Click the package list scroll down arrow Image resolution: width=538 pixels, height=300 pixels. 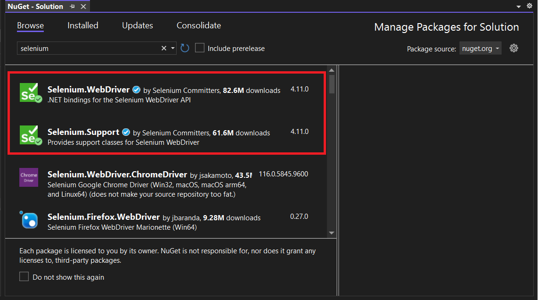tap(332, 233)
